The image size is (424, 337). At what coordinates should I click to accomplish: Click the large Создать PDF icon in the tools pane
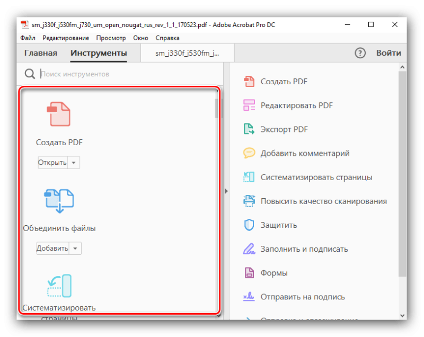[x=59, y=114]
